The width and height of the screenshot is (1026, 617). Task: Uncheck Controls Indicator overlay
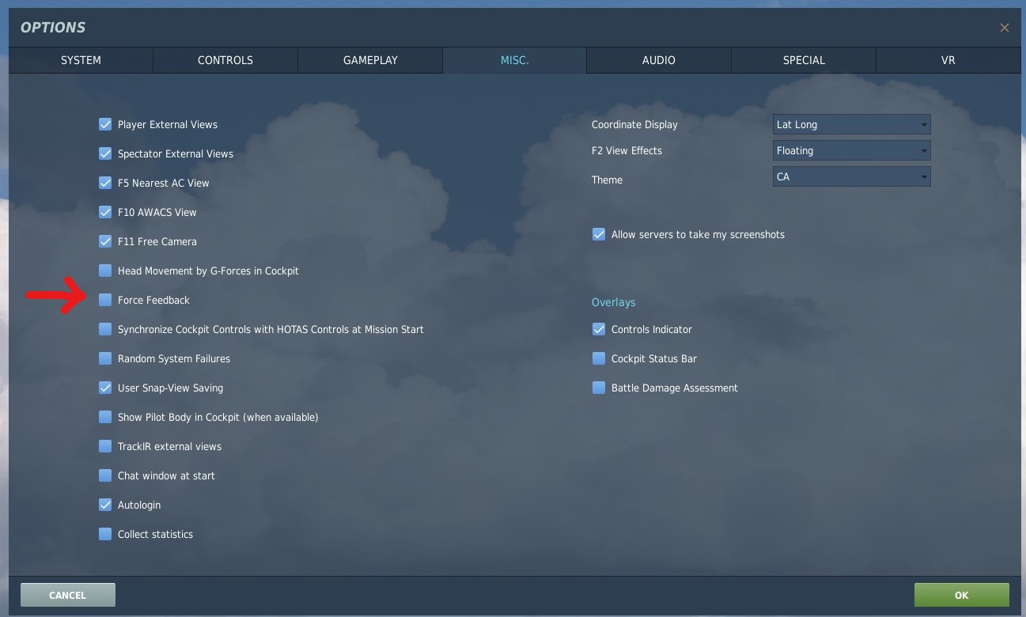pyautogui.click(x=599, y=329)
